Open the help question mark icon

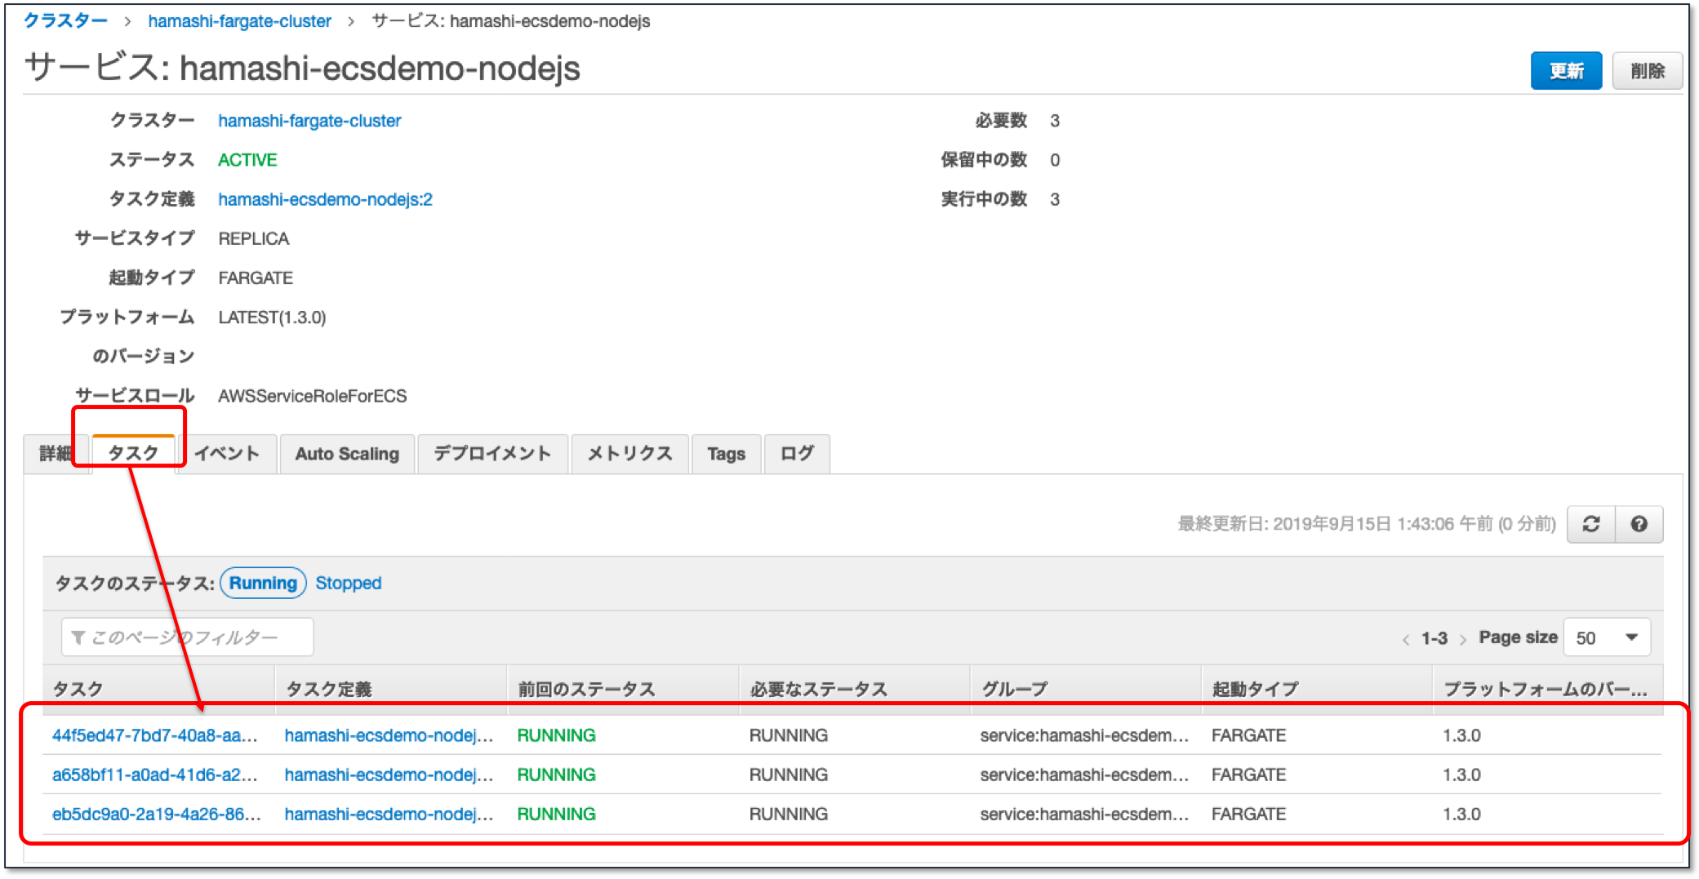tap(1639, 524)
